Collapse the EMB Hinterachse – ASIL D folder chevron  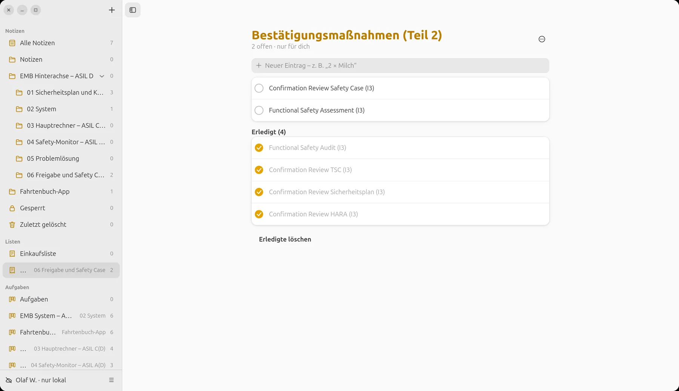pos(101,76)
